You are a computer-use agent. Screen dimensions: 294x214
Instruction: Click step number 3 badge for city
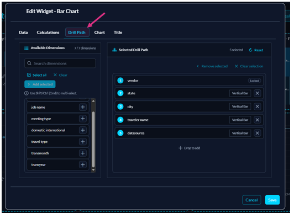pyautogui.click(x=120, y=106)
